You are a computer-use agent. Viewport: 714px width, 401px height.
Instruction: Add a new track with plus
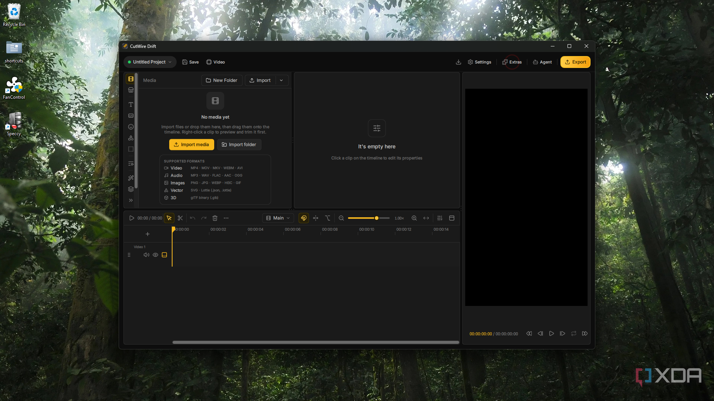(x=148, y=234)
